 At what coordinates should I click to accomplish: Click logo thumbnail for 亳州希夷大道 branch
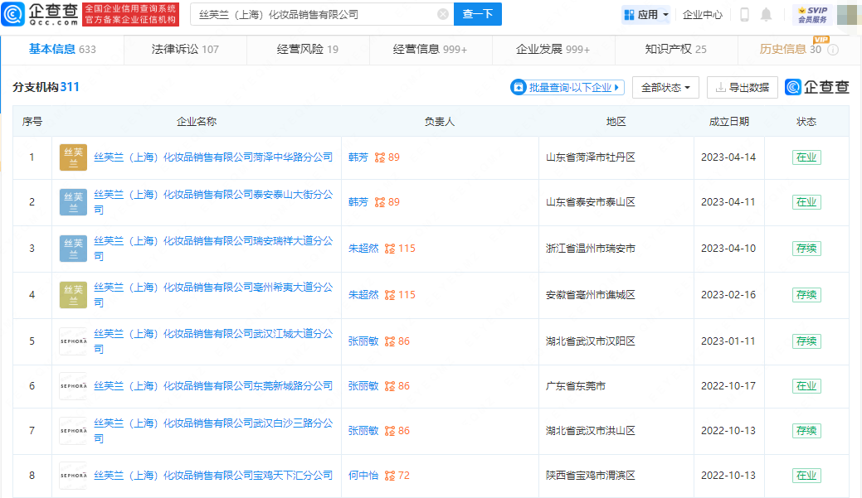(73, 295)
